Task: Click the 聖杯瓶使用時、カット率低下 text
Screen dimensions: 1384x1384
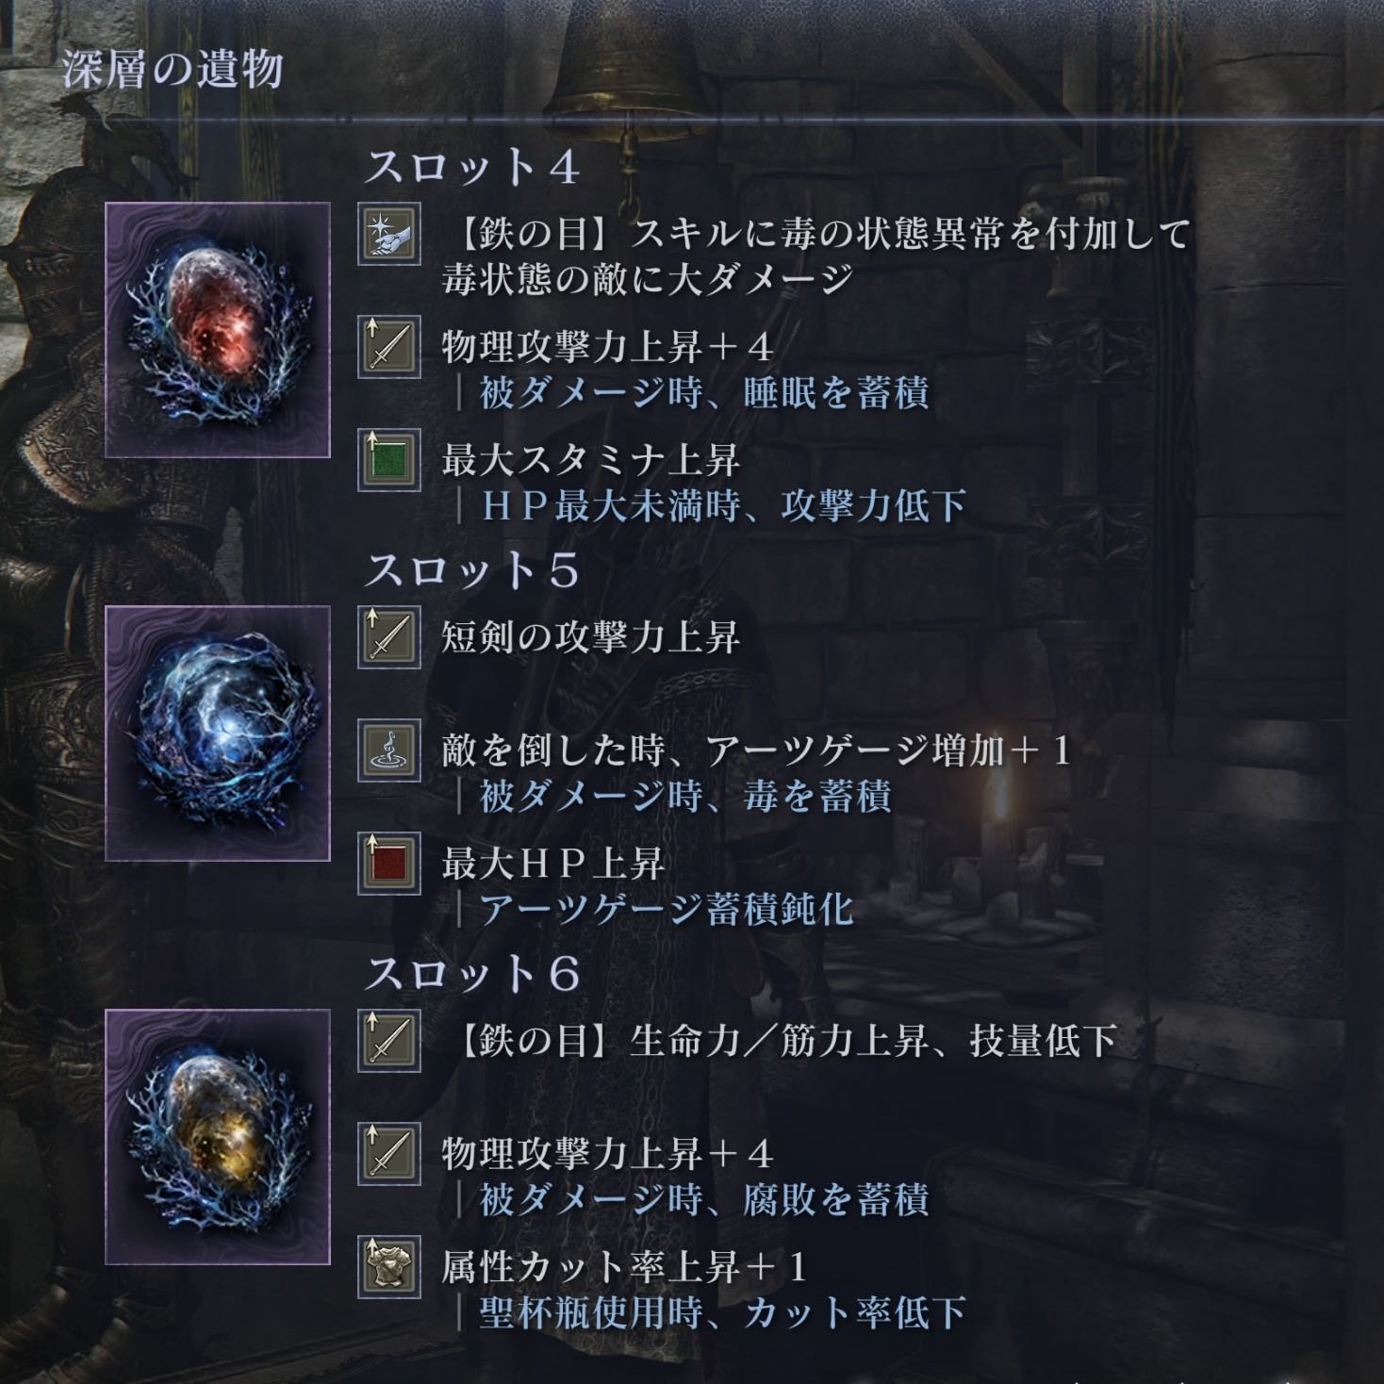Action: click(723, 1313)
